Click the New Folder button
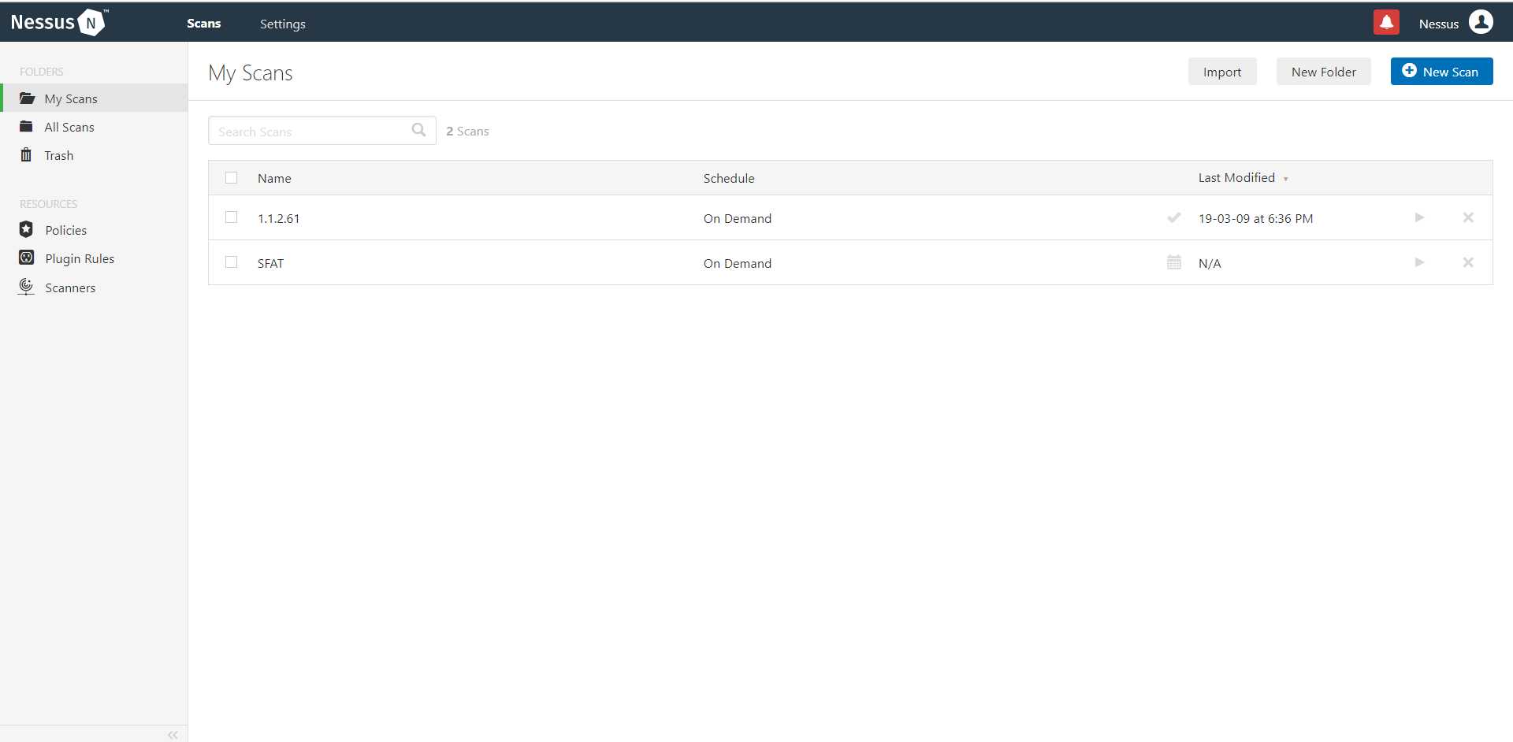Viewport: 1513px width, 742px height. pyautogui.click(x=1323, y=72)
